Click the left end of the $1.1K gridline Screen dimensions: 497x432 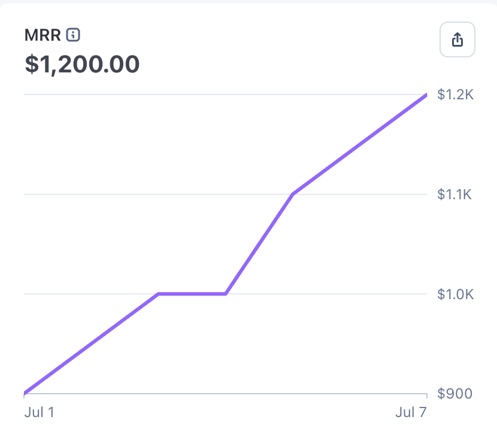click(25, 194)
